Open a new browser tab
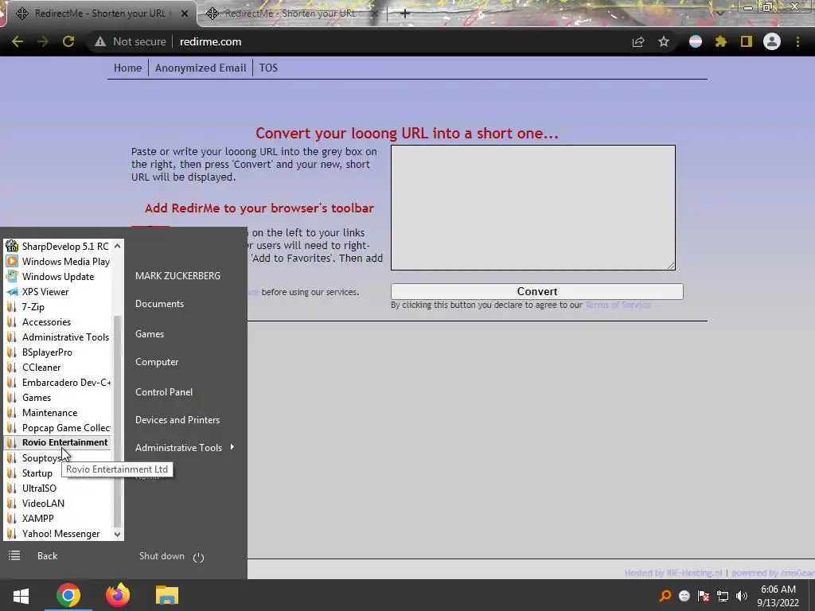Viewport: 815px width, 611px height. (405, 14)
